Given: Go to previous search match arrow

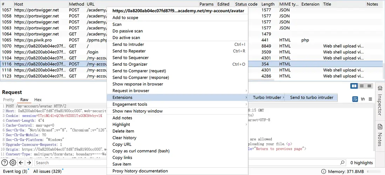Looking at the screenshot, I should coord(21,163).
